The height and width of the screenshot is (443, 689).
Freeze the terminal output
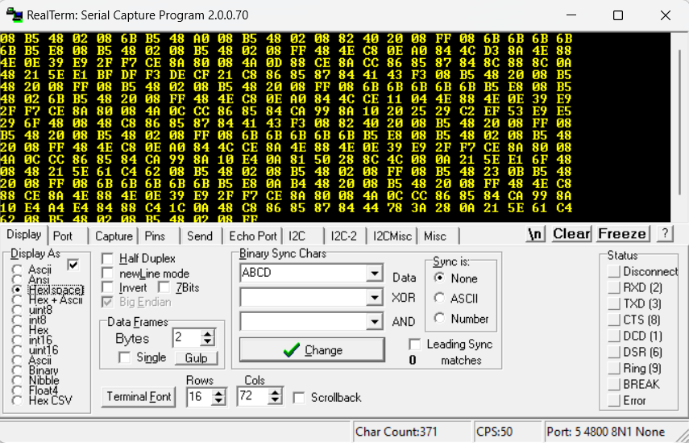622,233
